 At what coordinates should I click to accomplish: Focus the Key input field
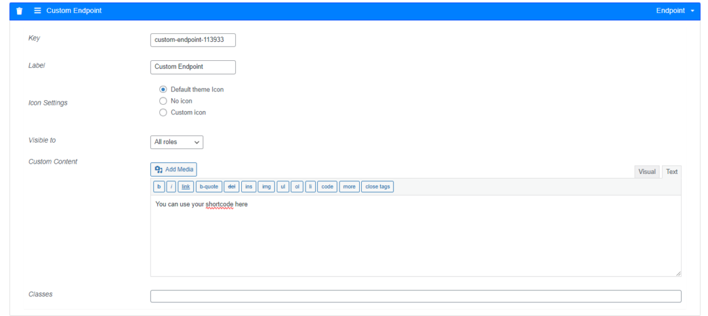pyautogui.click(x=193, y=40)
